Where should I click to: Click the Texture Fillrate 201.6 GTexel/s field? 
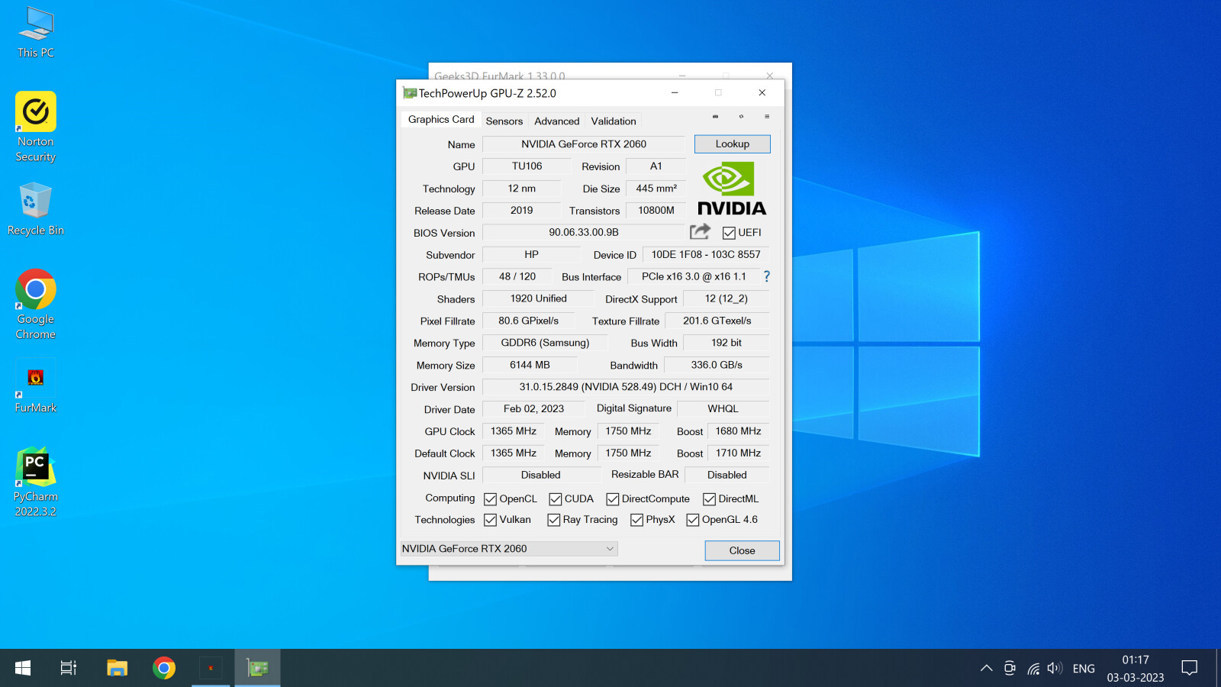717,321
